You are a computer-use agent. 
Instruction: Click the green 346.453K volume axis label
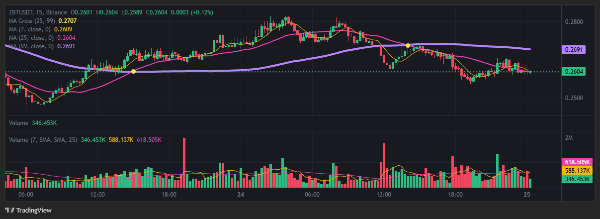577,179
